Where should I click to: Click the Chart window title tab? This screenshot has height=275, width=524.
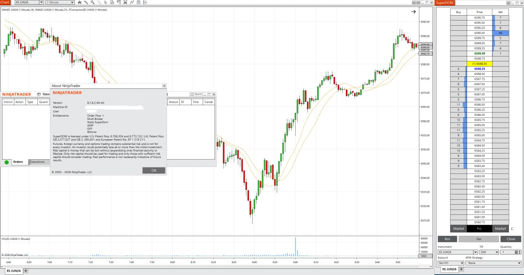[x=5, y=2]
